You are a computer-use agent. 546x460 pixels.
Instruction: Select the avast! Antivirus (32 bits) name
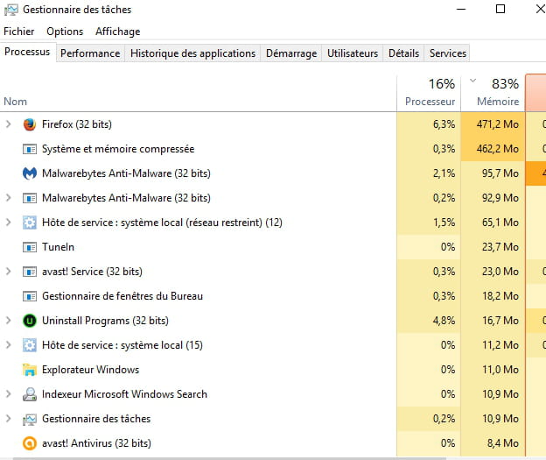96,443
